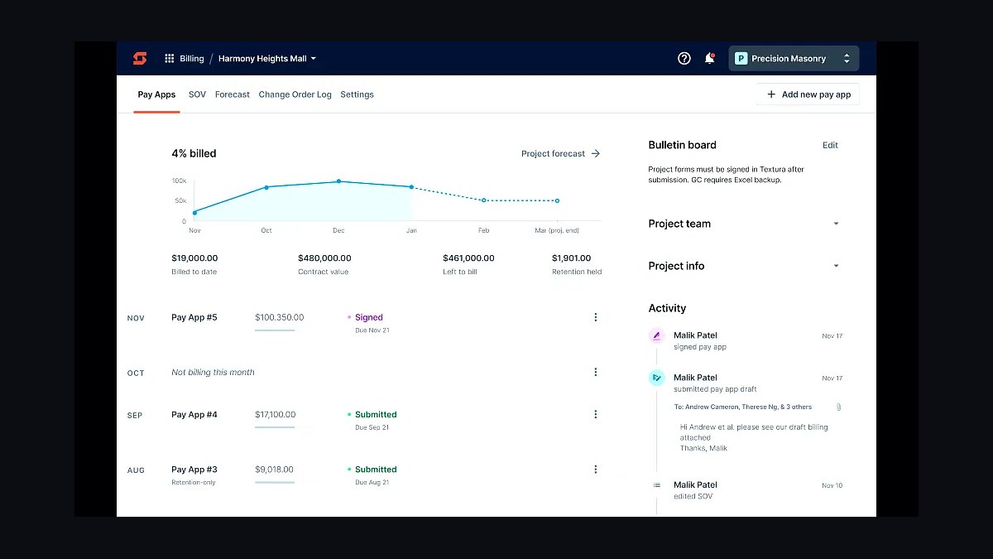Edit the Bulletin board
The height and width of the screenshot is (559, 993).
coord(830,145)
